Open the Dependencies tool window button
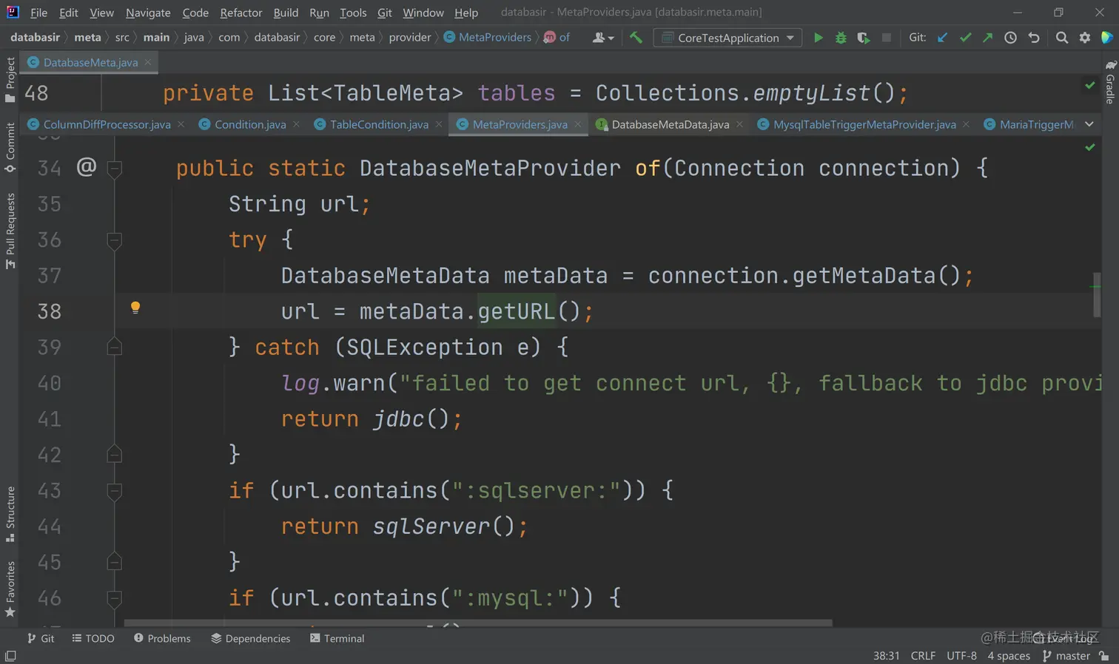This screenshot has height=664, width=1119. pos(251,638)
